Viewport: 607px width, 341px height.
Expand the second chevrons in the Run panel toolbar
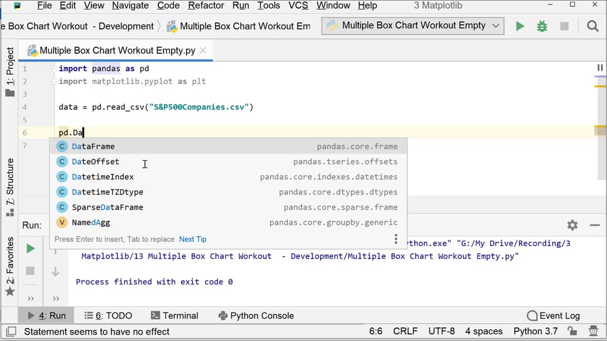[56, 299]
